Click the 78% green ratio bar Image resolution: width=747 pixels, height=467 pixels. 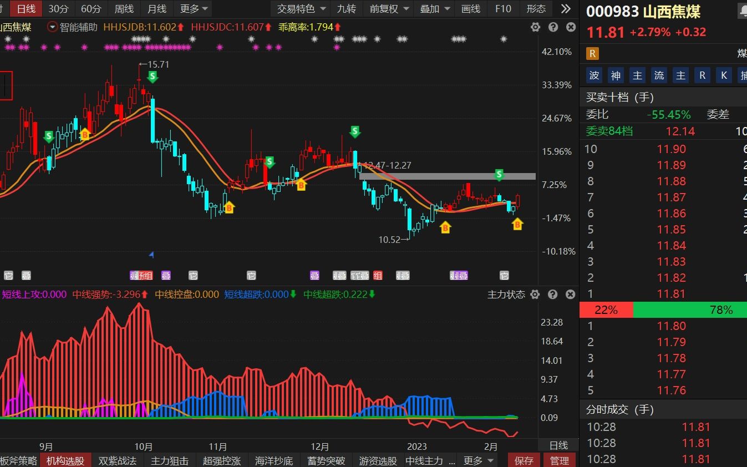[690, 310]
